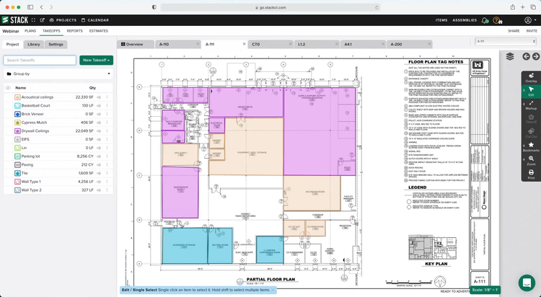Viewport: 541px width, 297px height.
Task: Click the Zoom magnifier tool
Action: click(531, 160)
